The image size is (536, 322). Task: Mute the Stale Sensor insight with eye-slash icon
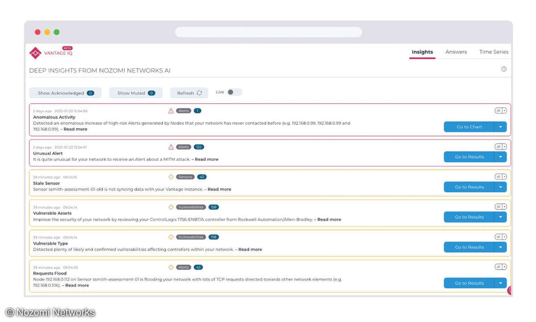[x=498, y=177]
